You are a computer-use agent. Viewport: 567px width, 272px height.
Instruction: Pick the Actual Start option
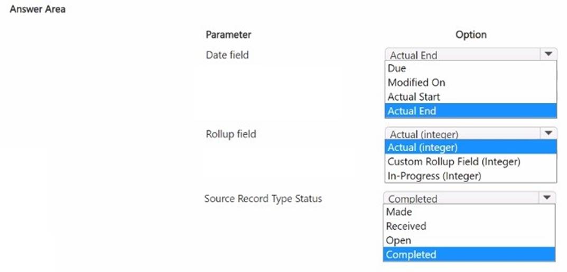coord(414,96)
